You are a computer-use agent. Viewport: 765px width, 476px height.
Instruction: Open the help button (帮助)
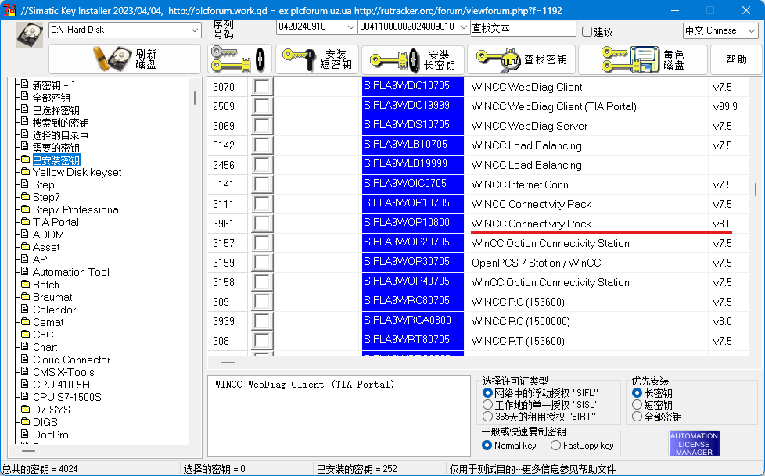click(736, 59)
